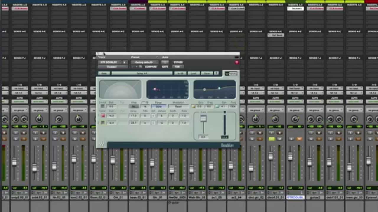Click the COMPARE button
This screenshot has width=378, height=212.
tap(151, 67)
